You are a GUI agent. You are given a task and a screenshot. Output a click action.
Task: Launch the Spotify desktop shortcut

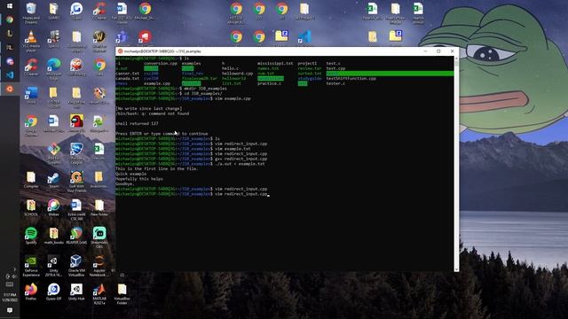31,236
